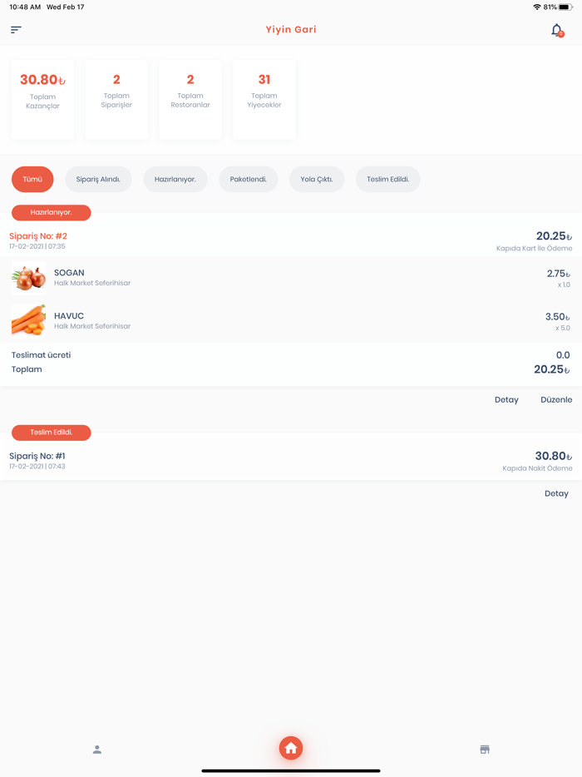The width and height of the screenshot is (582, 777).
Task: Open Detay for order #2
Action: click(506, 399)
